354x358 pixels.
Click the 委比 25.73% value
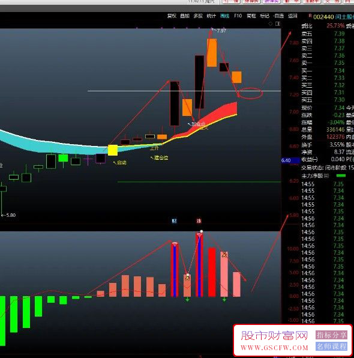(x=335, y=26)
